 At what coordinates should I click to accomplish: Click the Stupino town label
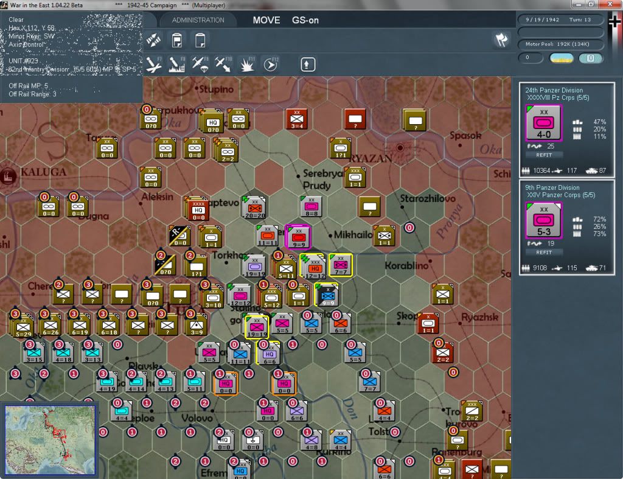point(216,89)
